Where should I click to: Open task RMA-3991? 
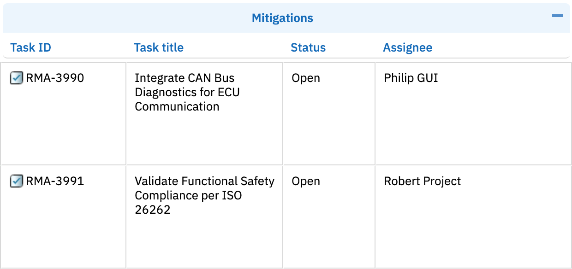click(55, 181)
